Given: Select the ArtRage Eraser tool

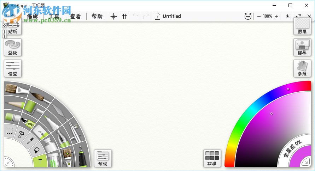Looking at the screenshot, I should point(41,132).
